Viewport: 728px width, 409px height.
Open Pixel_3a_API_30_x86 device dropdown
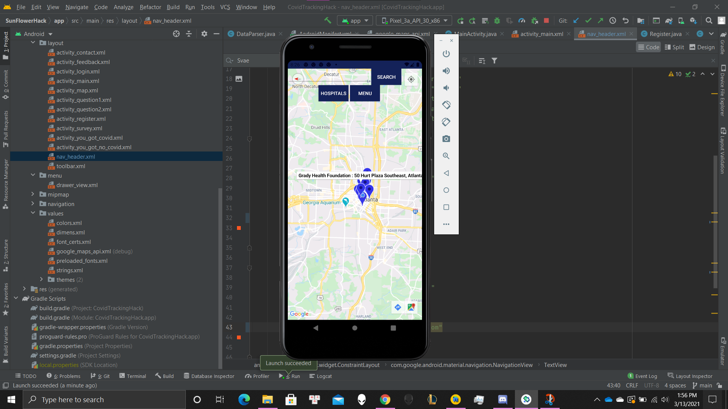point(414,21)
